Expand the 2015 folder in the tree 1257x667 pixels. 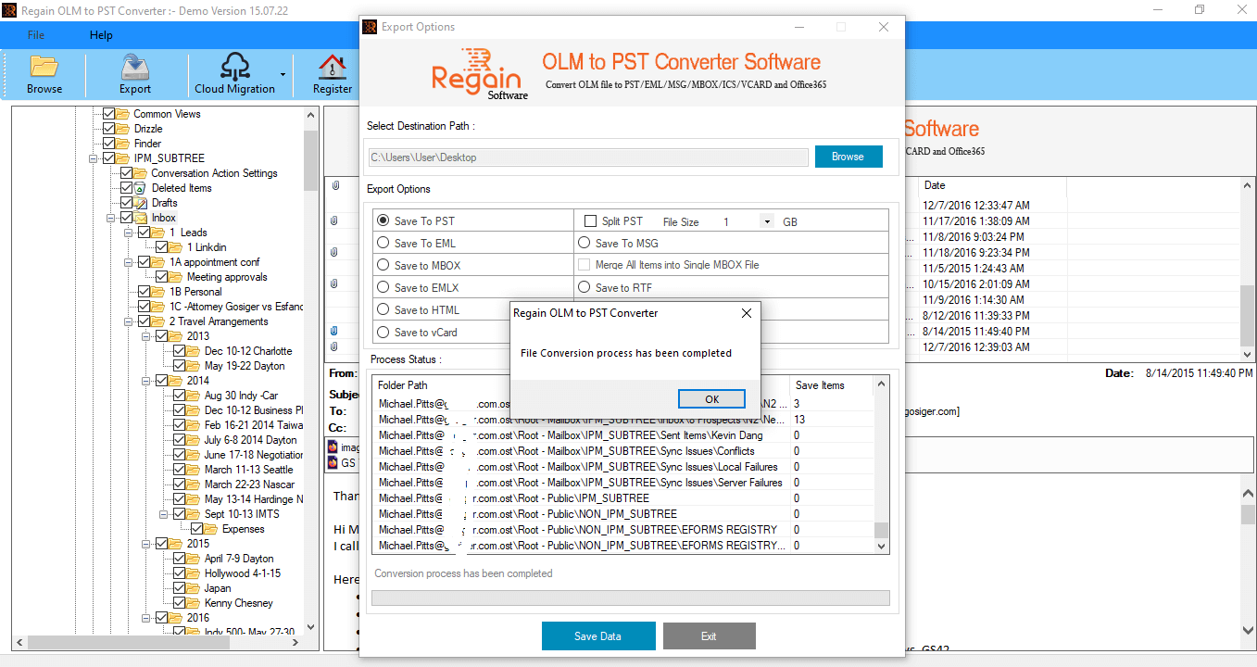(x=145, y=543)
